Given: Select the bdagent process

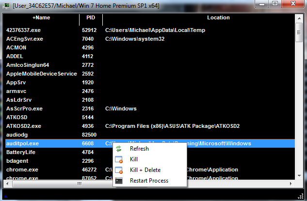Looking at the screenshot, I should click(x=17, y=161).
